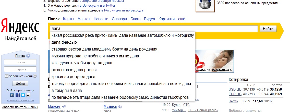Click the Войти login button
This screenshot has height=112, width=290.
[20, 83]
